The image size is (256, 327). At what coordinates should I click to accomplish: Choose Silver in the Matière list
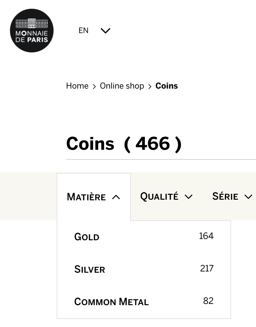90,269
